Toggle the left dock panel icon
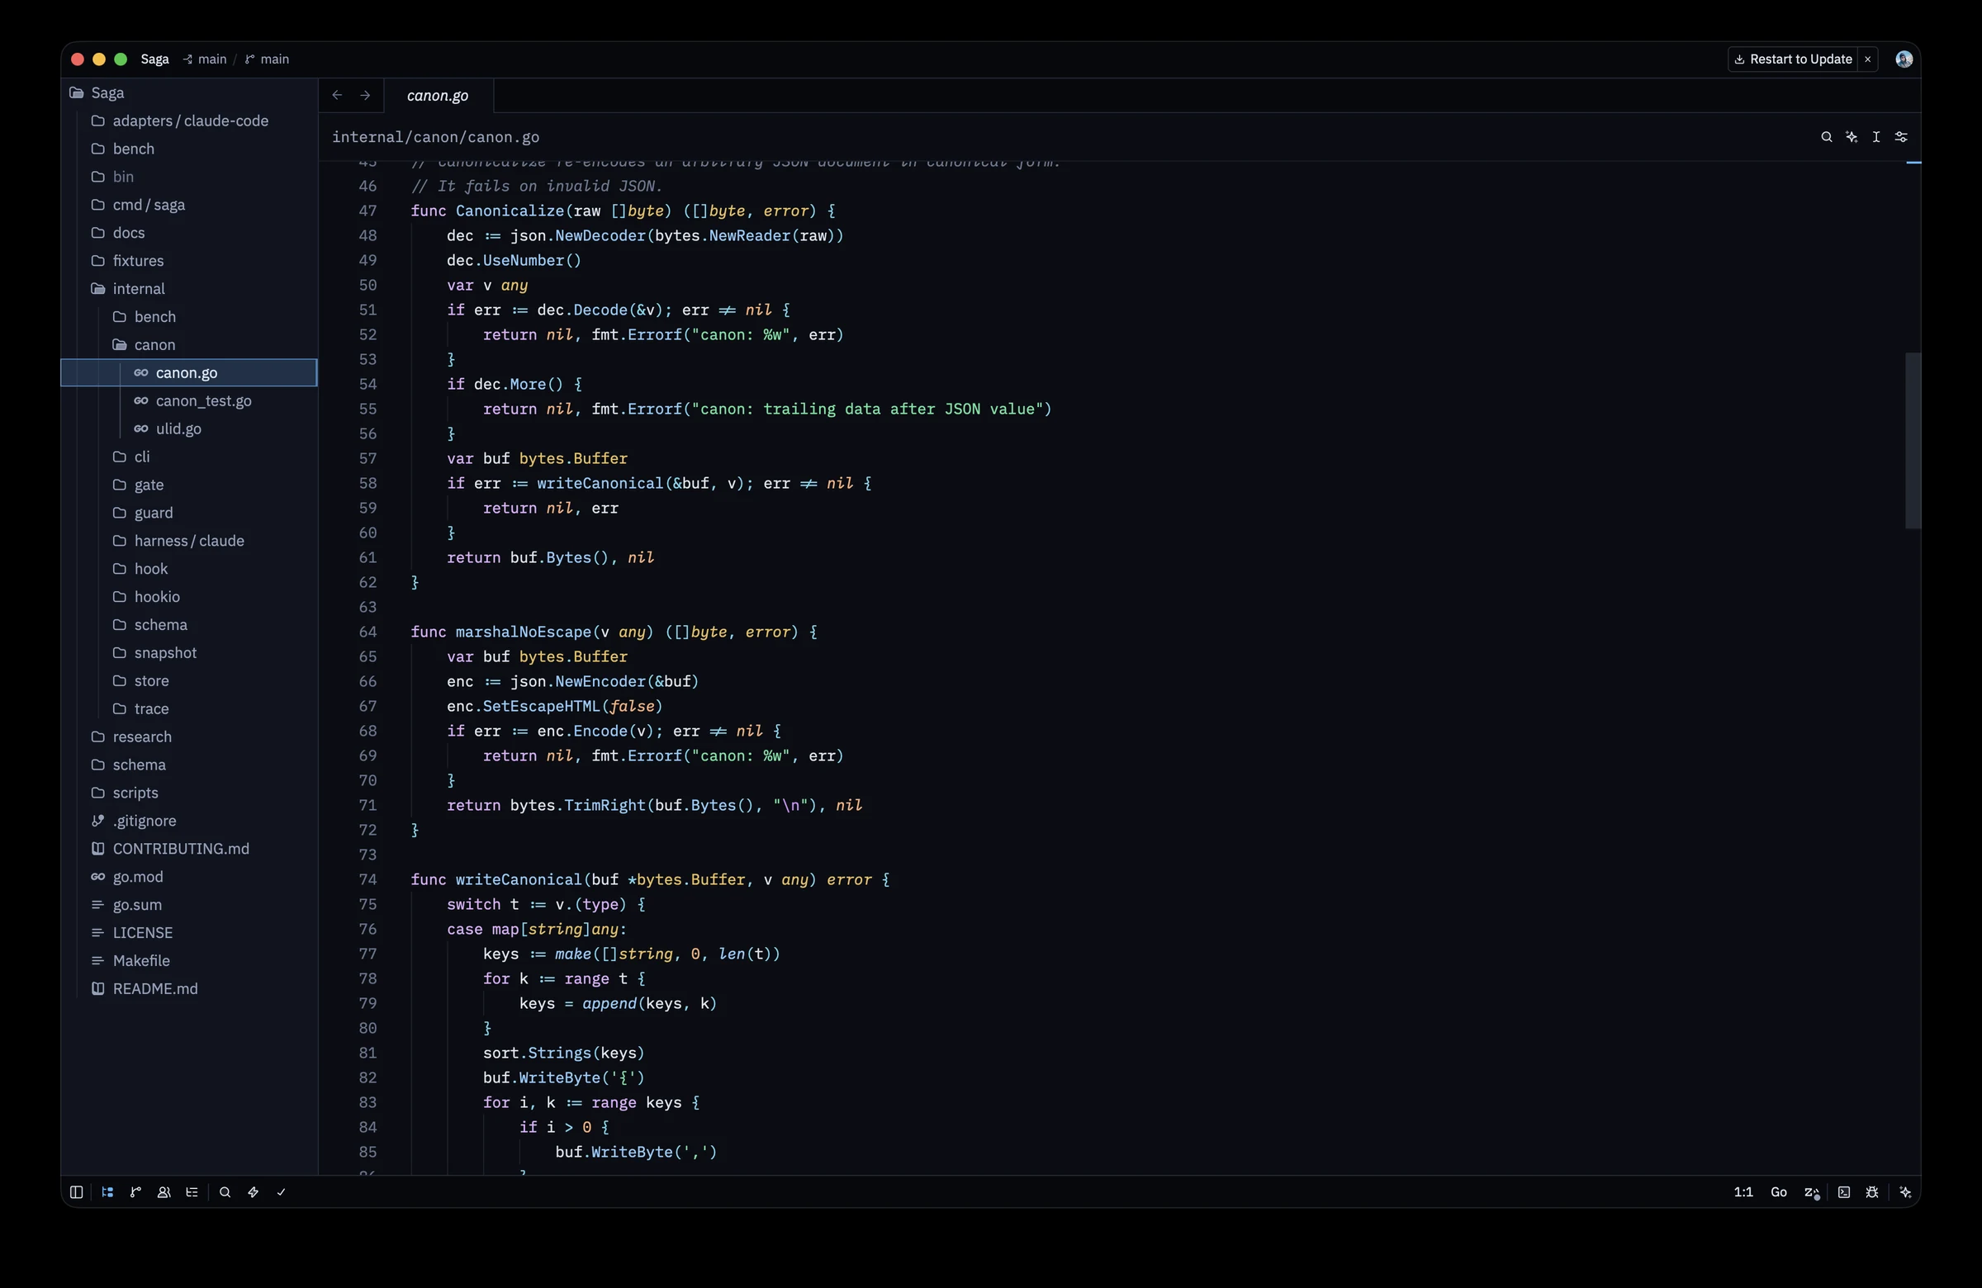Screen dimensions: 1982x1288 (x=76, y=1192)
